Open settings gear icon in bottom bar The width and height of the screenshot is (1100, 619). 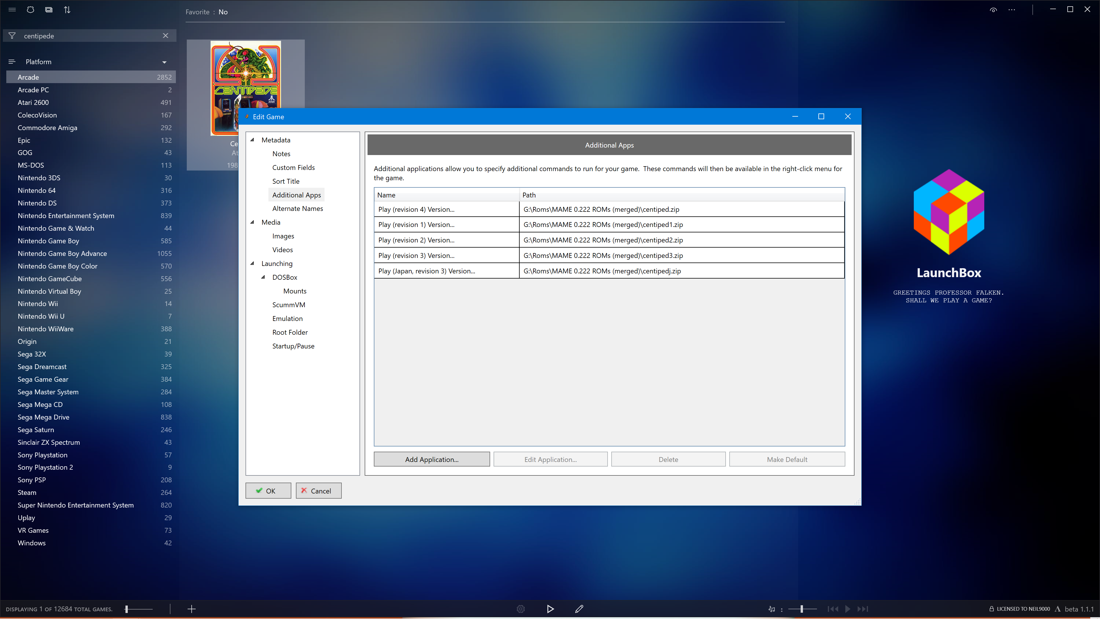point(520,609)
